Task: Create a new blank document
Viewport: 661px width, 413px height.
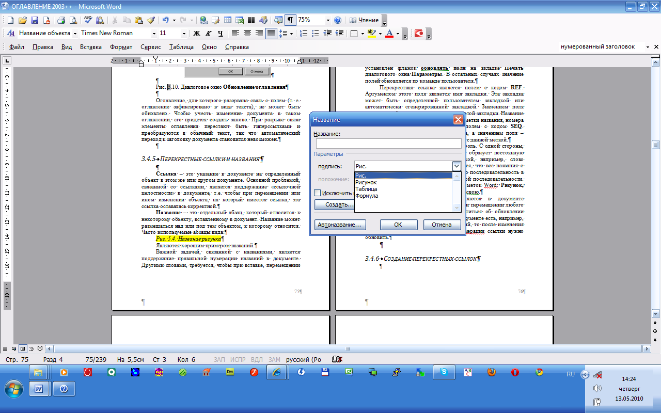Action: (10, 20)
